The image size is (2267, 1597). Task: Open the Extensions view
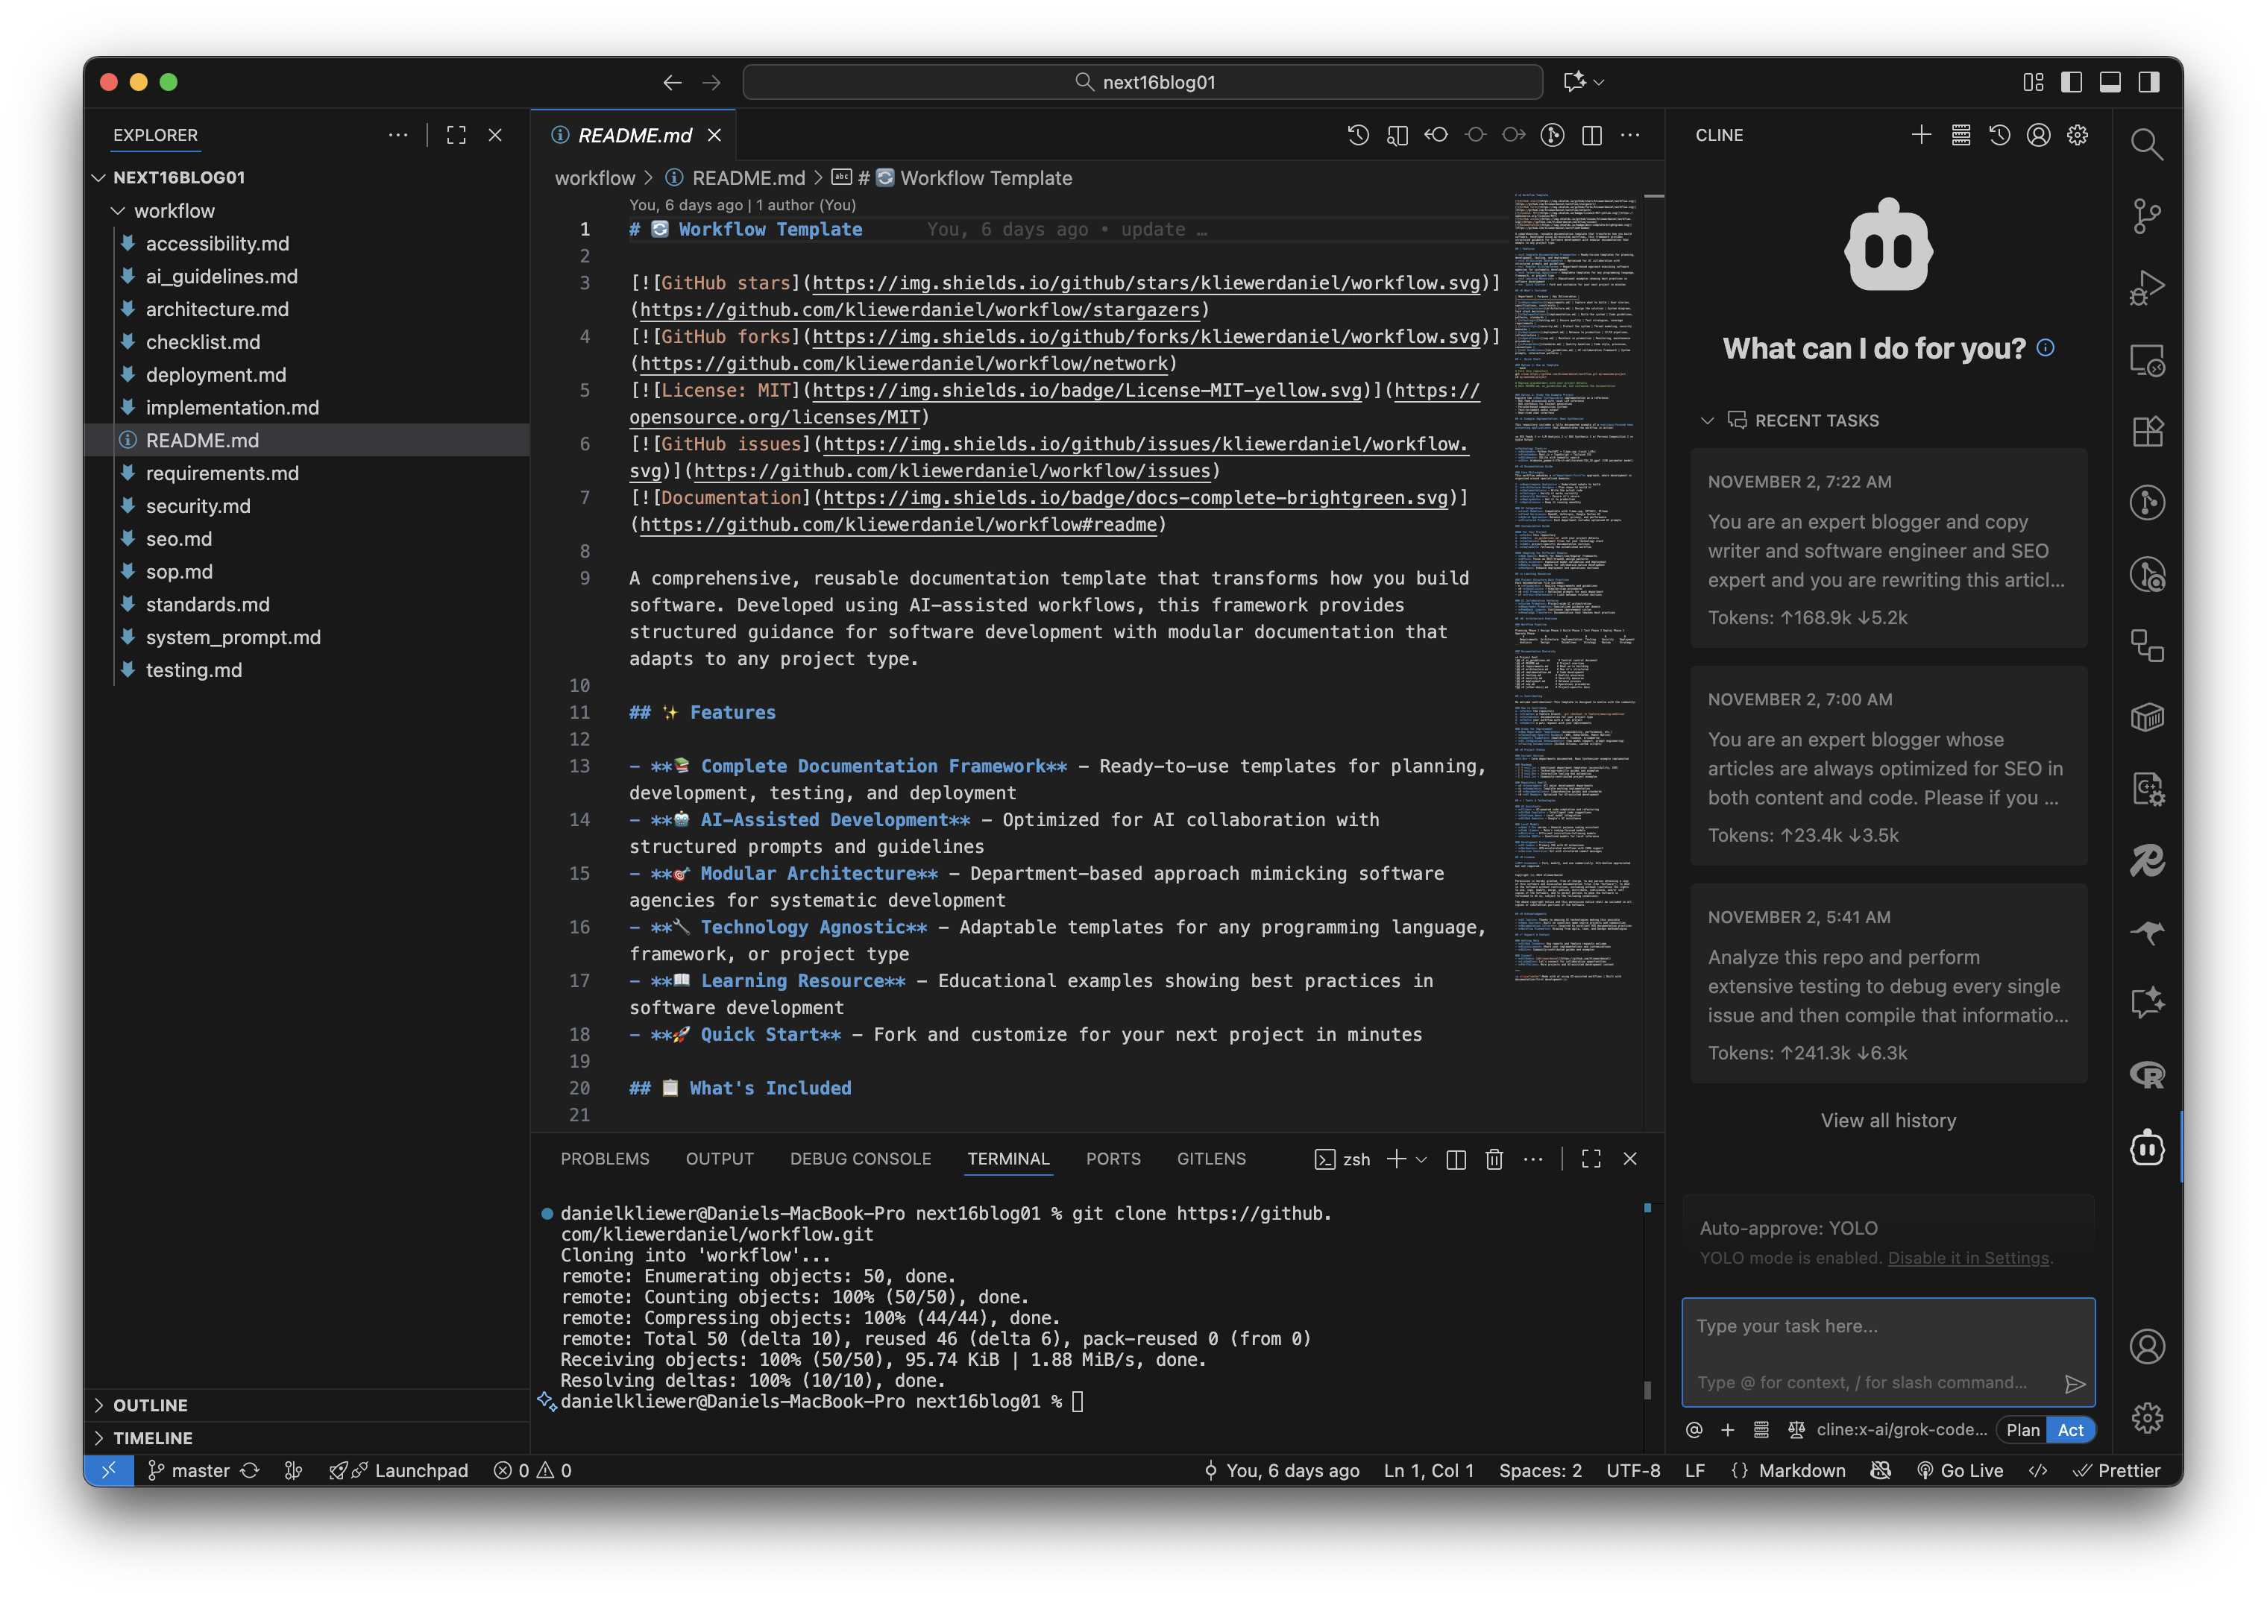2148,432
